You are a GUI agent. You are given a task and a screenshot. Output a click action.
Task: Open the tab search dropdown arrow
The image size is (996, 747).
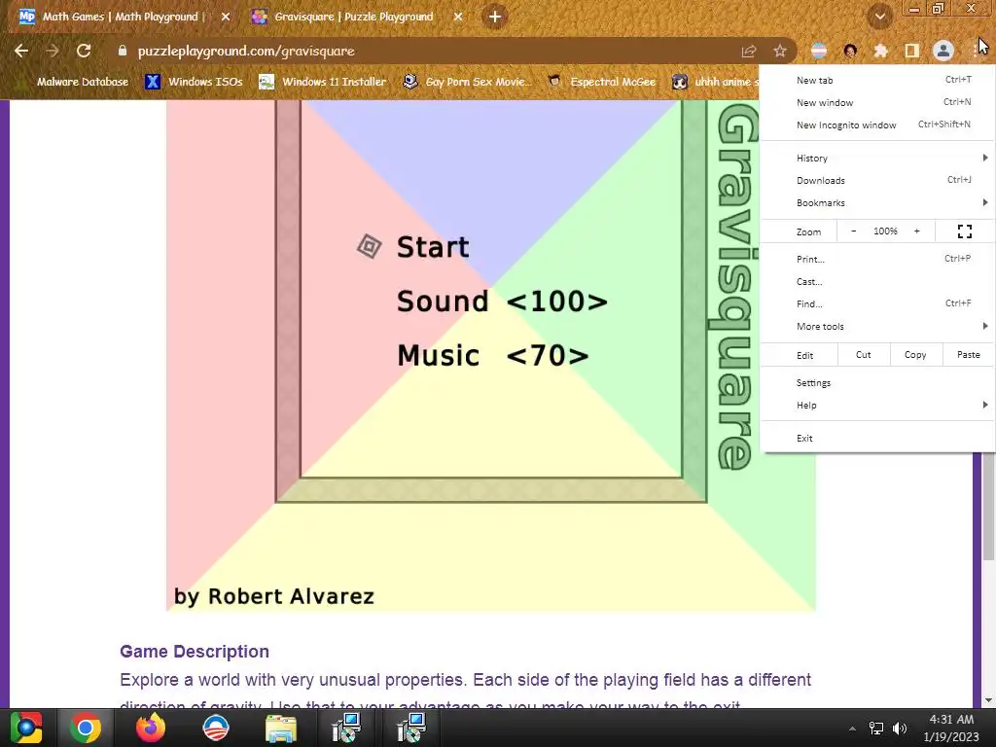click(879, 17)
